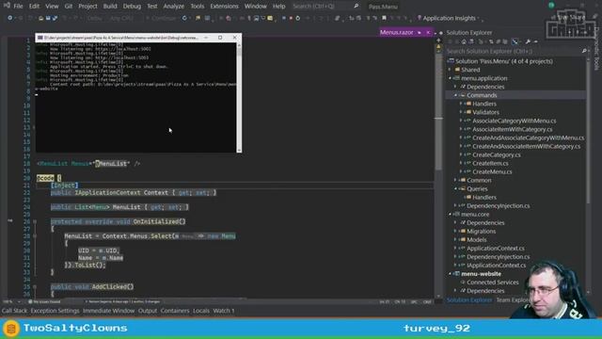
Task: Click the bookmark toolbar icon
Action: coord(384,18)
